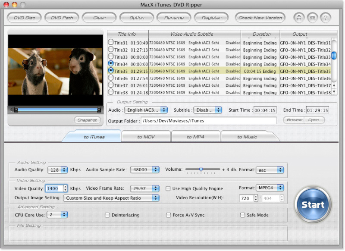Viewport: 345px width, 251px height.
Task: Click the scroll up arrow of the title list
Action: click(334, 85)
